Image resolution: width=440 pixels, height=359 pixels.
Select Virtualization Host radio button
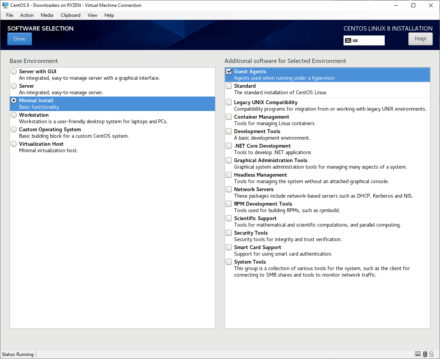pos(14,144)
